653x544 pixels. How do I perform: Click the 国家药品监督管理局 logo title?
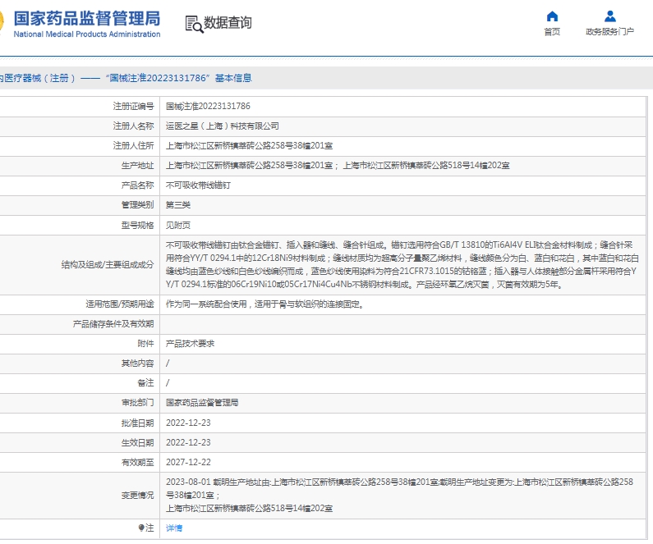(x=87, y=19)
